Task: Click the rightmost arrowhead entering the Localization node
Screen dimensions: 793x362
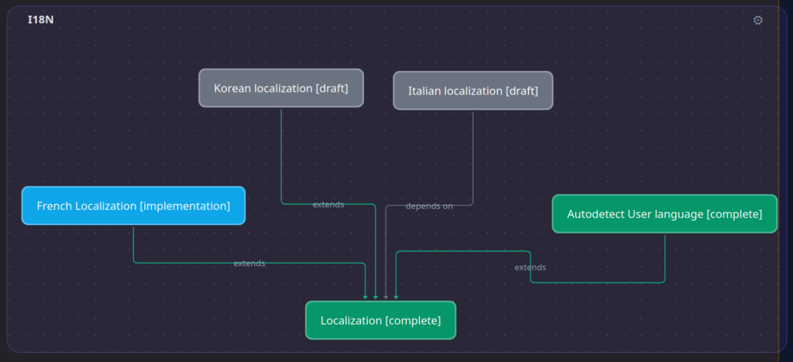Action: (x=396, y=297)
